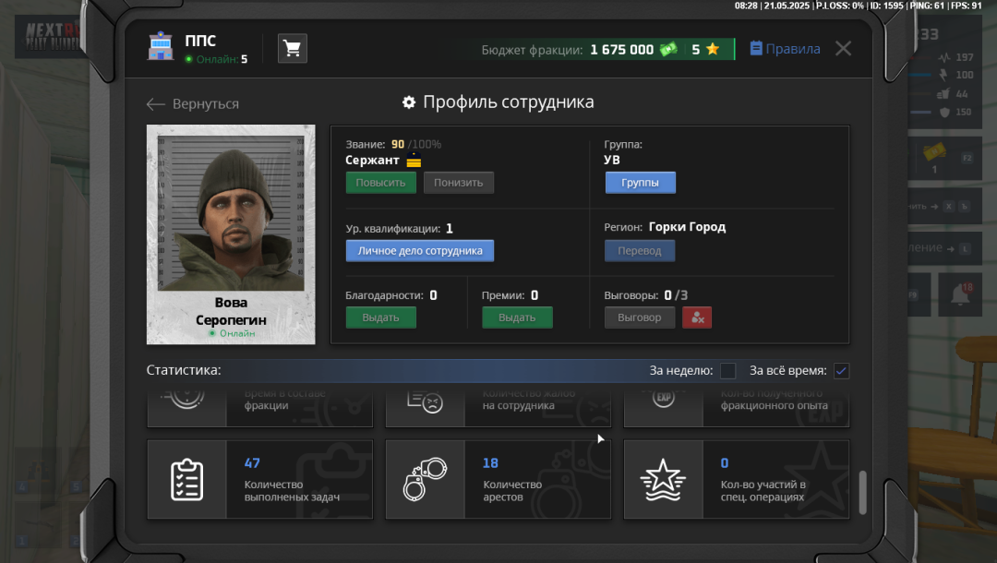Open the 'Правила' rules link
Viewport: 997px width, 563px height.
pyautogui.click(x=785, y=49)
